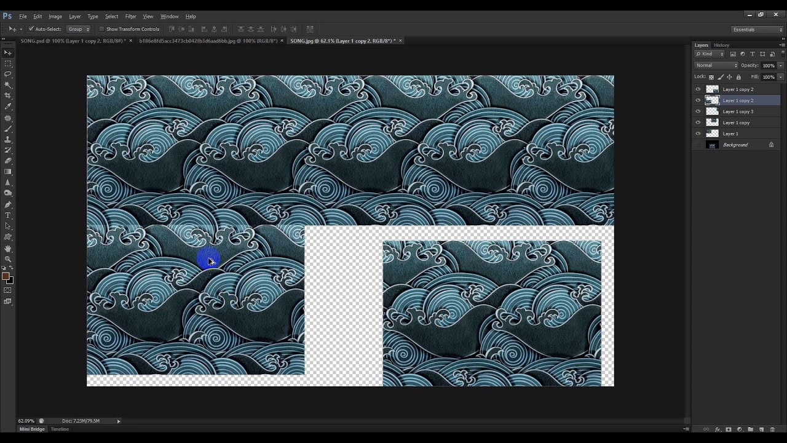
Task: Open the Essentials workspace dropdown
Action: click(x=756, y=29)
